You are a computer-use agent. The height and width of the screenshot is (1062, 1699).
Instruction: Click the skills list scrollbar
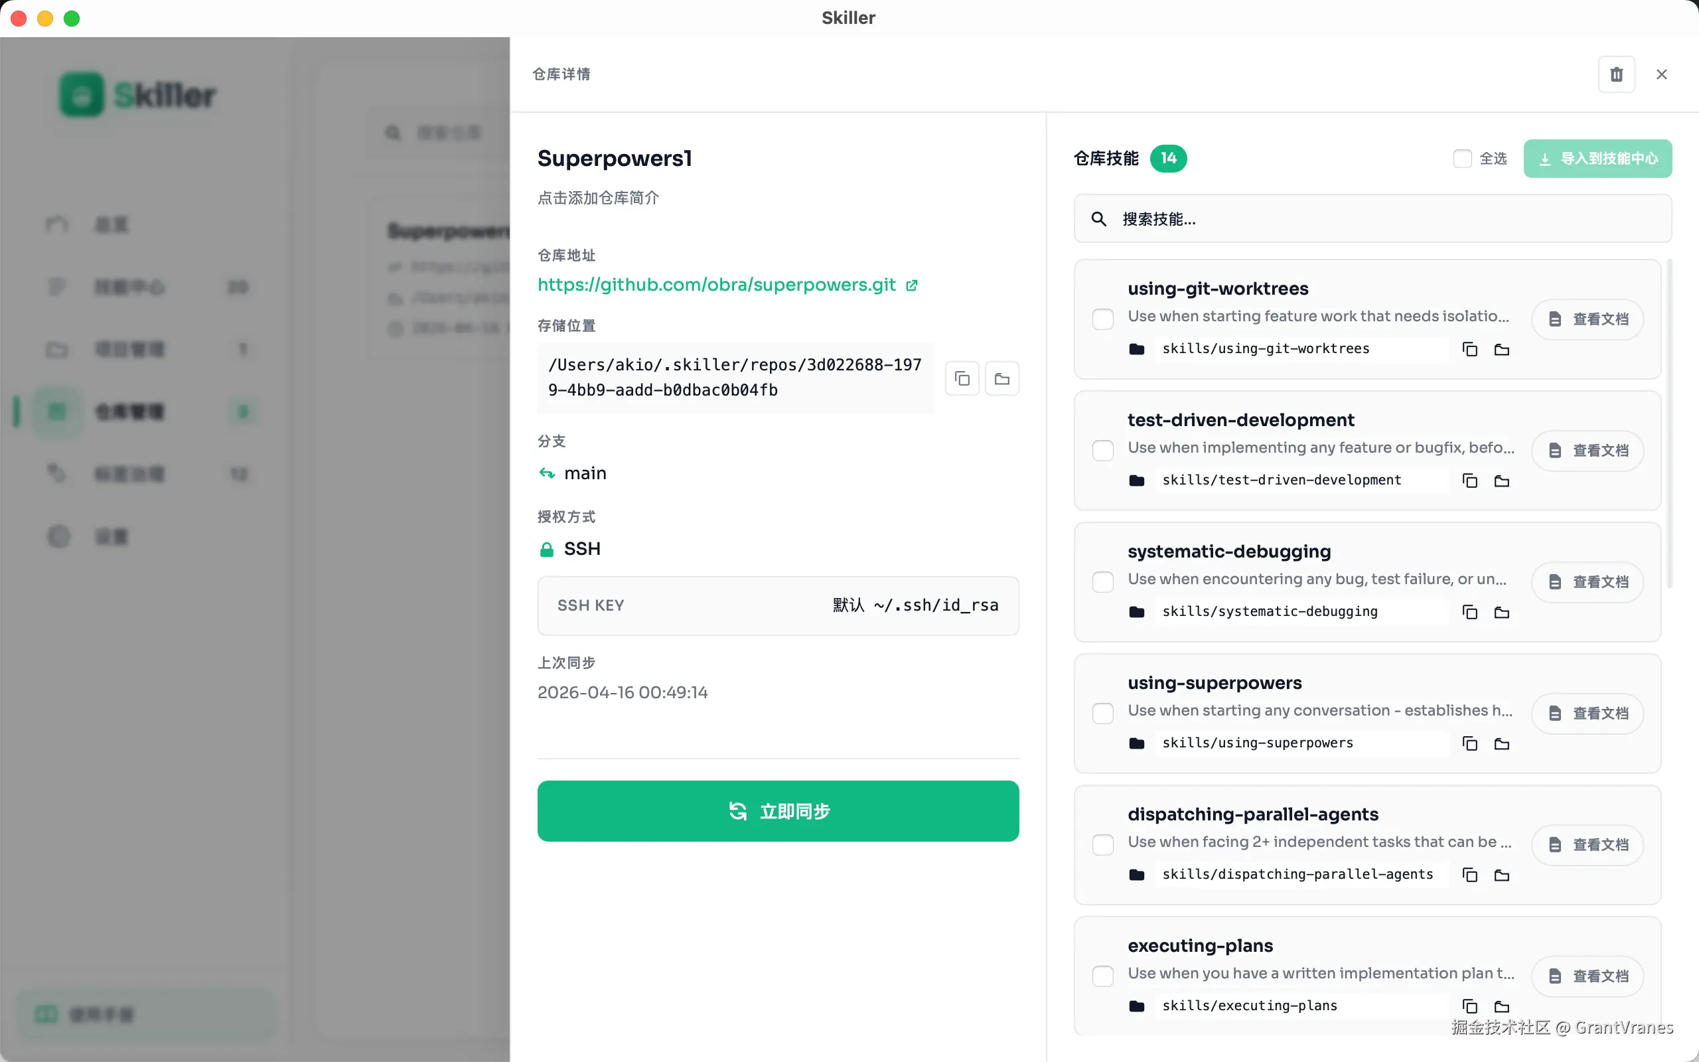click(1670, 421)
